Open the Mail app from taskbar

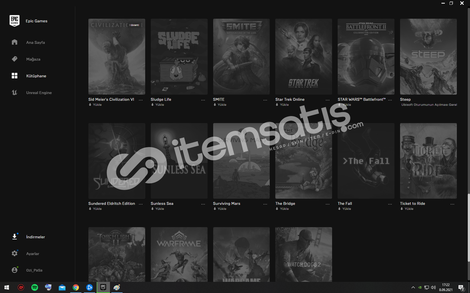point(62,287)
